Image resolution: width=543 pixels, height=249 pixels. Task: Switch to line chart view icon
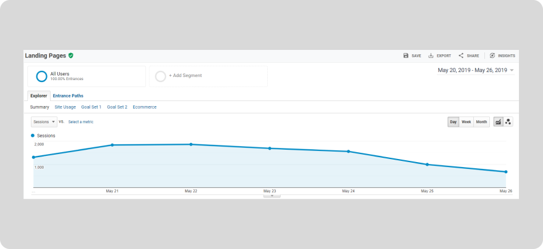(498, 122)
